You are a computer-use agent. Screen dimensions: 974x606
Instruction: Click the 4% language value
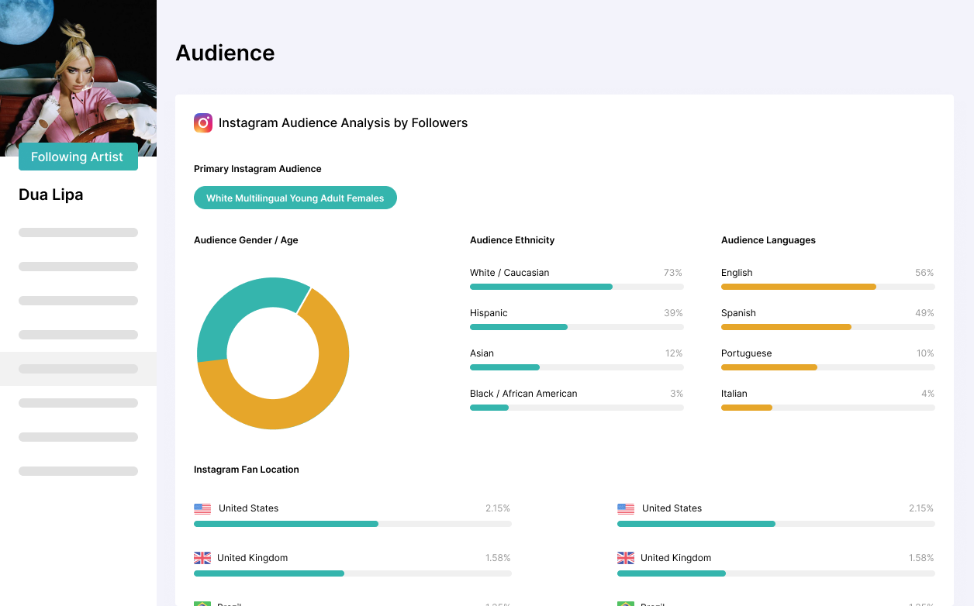927,394
